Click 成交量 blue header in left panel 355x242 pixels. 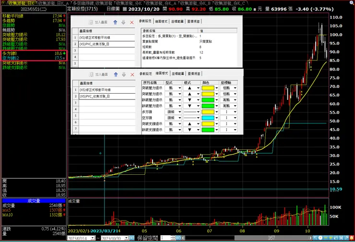click(x=34, y=201)
